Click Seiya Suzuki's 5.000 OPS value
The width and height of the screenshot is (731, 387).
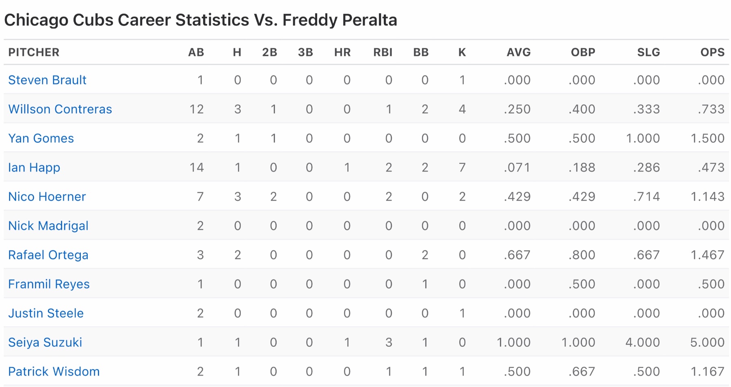click(707, 342)
